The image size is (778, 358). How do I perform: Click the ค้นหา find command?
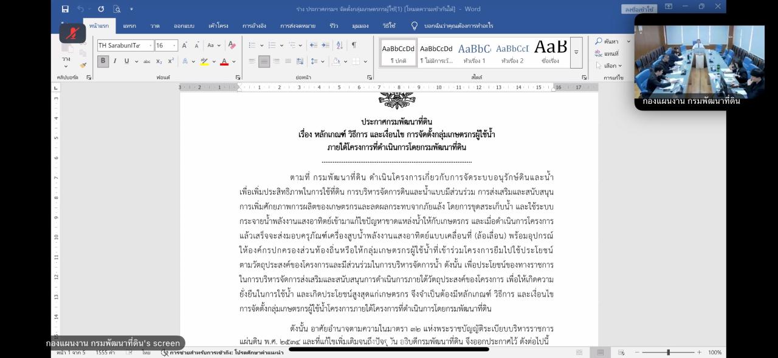610,42
